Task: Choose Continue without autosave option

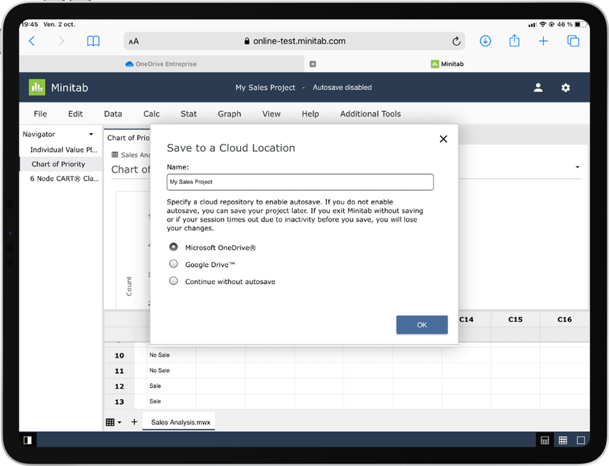Action: point(173,280)
